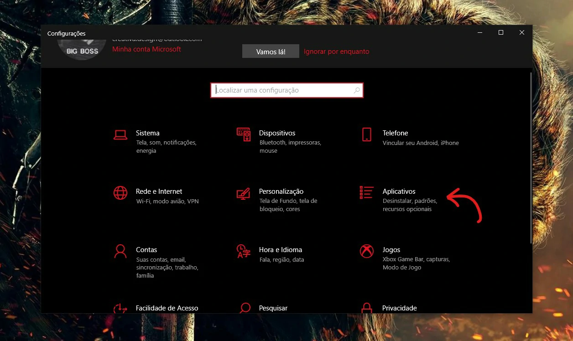Select the Facilidade de Acesso title

pyautogui.click(x=167, y=308)
